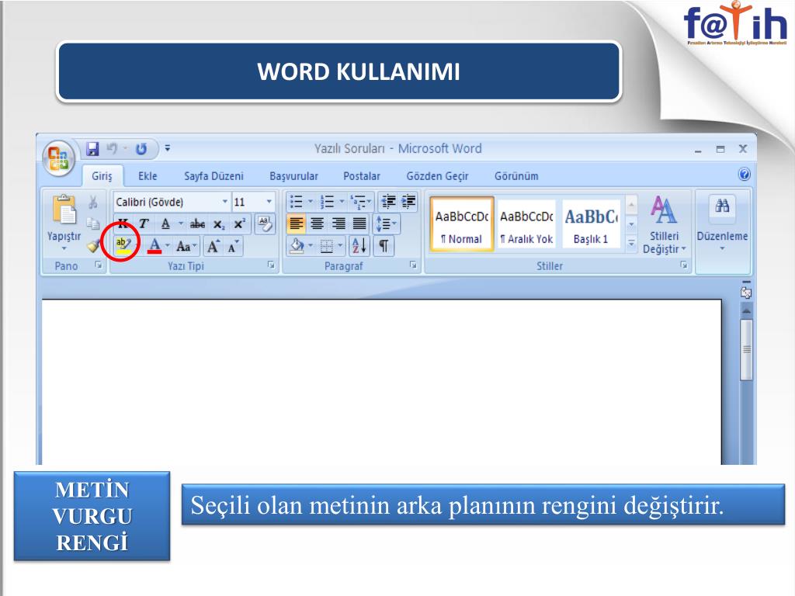Copy selection with the copy icon
The width and height of the screenshot is (795, 596).
click(x=93, y=223)
